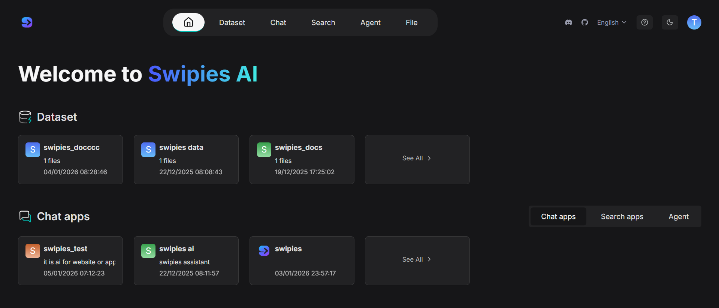Open the Search nav tab
The width and height of the screenshot is (719, 308).
pos(323,22)
